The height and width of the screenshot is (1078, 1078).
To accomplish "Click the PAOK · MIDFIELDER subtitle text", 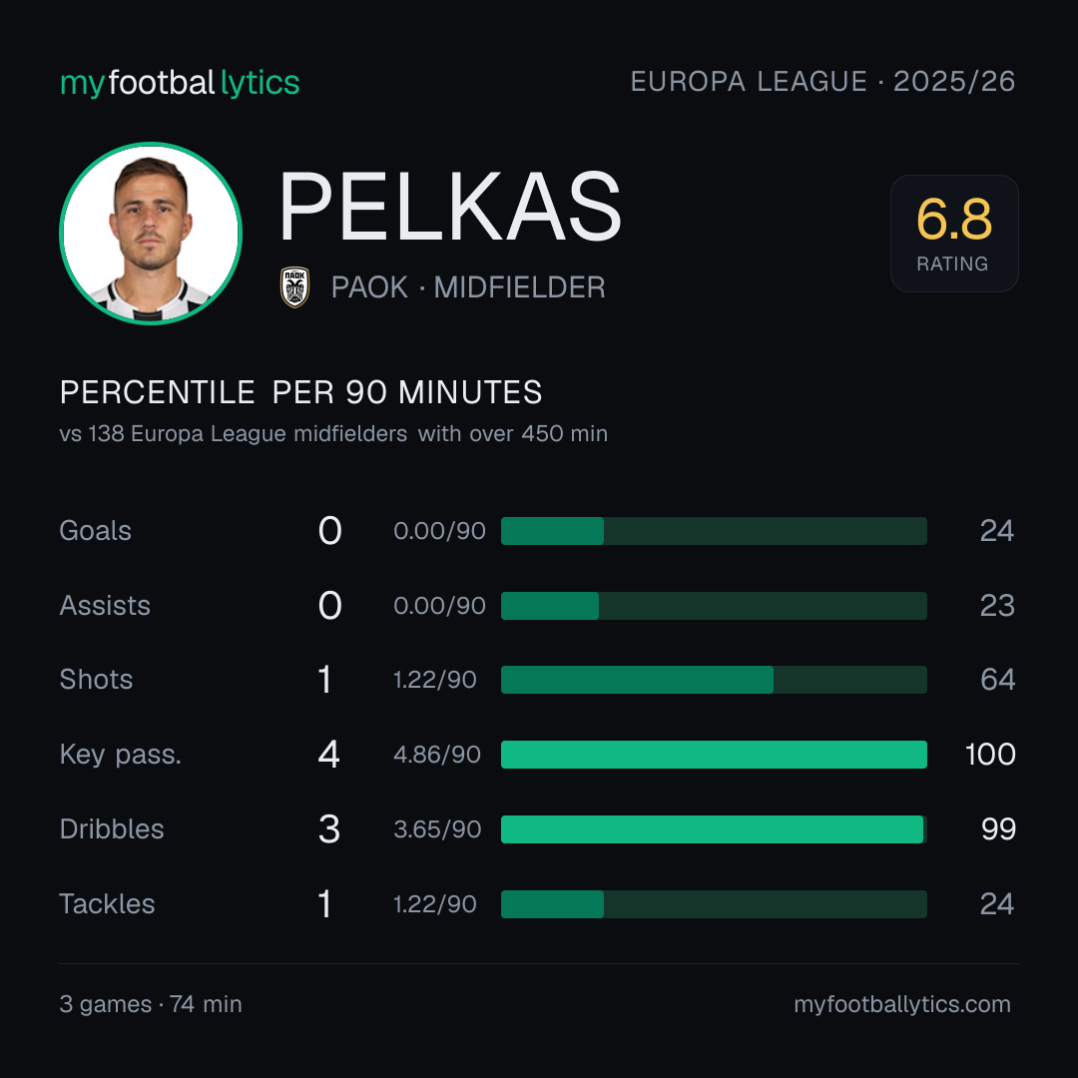I will [468, 286].
